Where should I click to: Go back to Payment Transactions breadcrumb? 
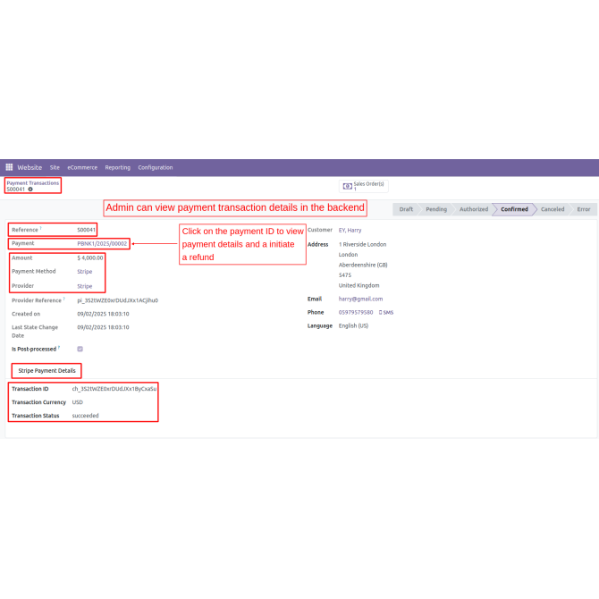(33, 183)
